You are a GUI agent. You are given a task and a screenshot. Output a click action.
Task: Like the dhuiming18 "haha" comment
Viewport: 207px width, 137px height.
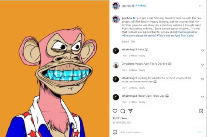(202, 50)
